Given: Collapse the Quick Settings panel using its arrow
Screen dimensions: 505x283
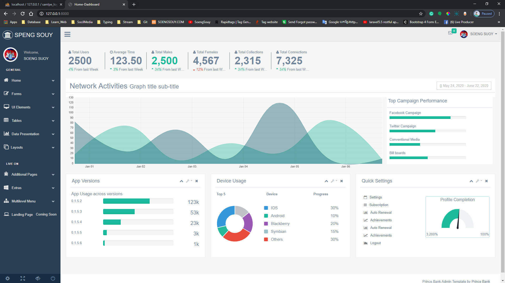Looking at the screenshot, I should click(471, 181).
